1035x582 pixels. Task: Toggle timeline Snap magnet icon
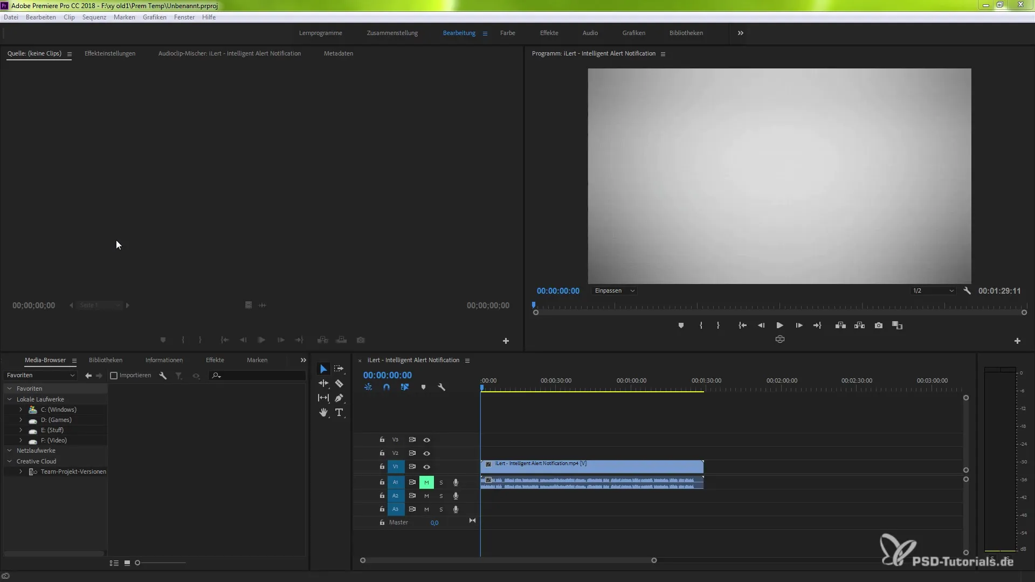click(387, 387)
